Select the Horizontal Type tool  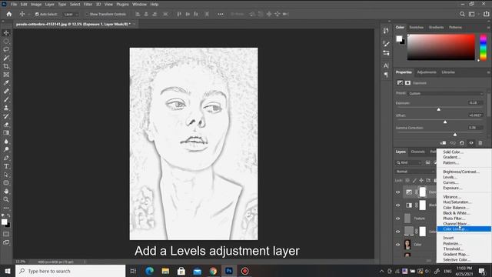point(6,166)
